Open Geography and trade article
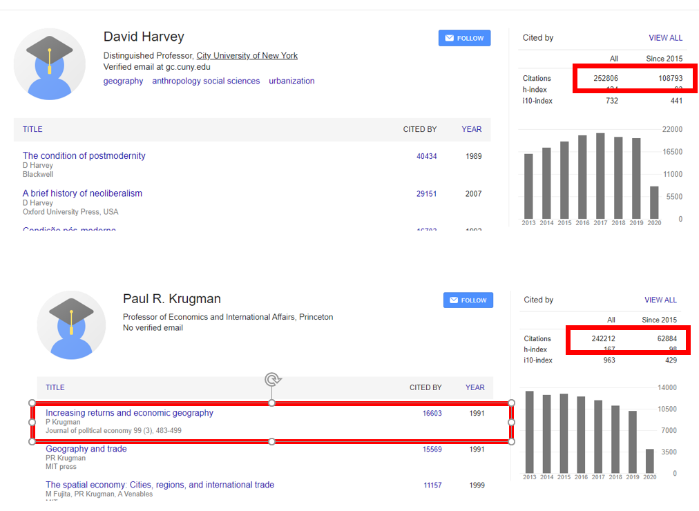This screenshot has height=511, width=699. point(86,449)
